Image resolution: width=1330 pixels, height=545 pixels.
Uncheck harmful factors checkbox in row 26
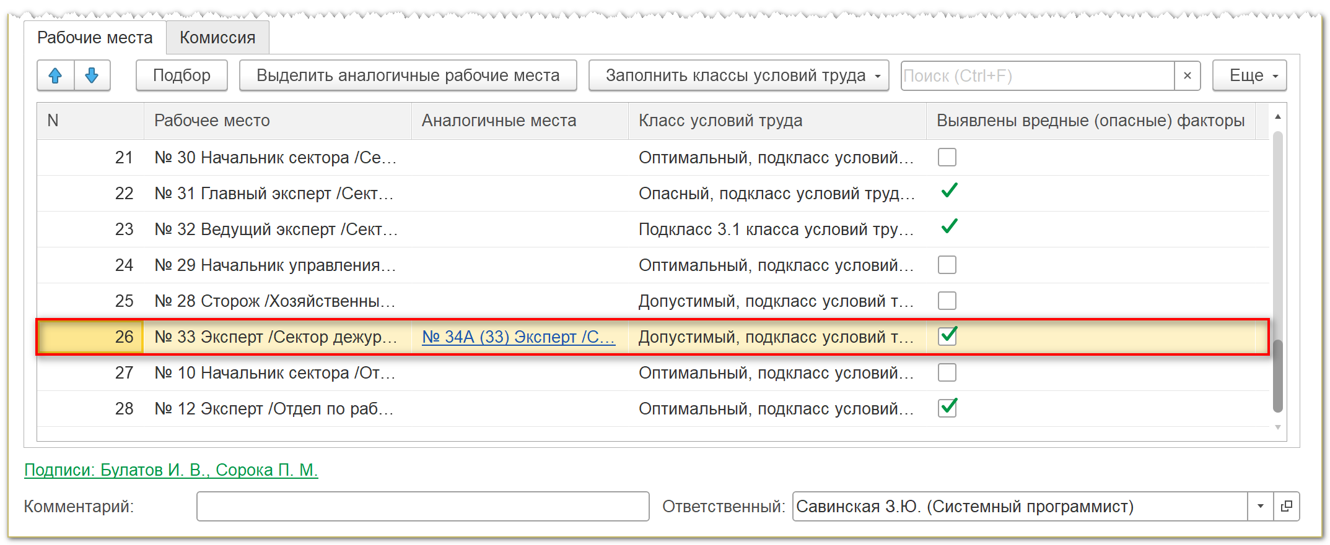(947, 337)
